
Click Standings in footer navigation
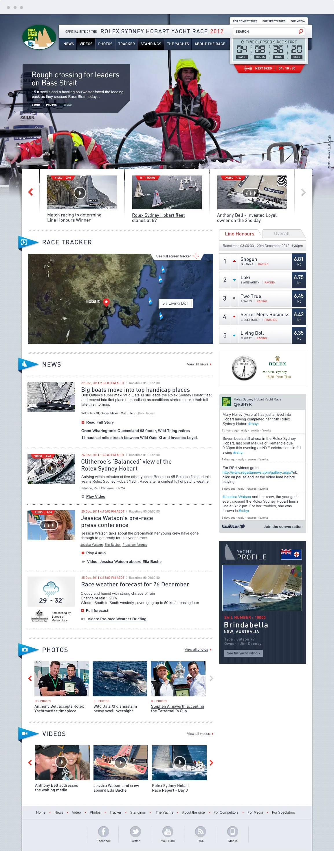[x=138, y=812]
